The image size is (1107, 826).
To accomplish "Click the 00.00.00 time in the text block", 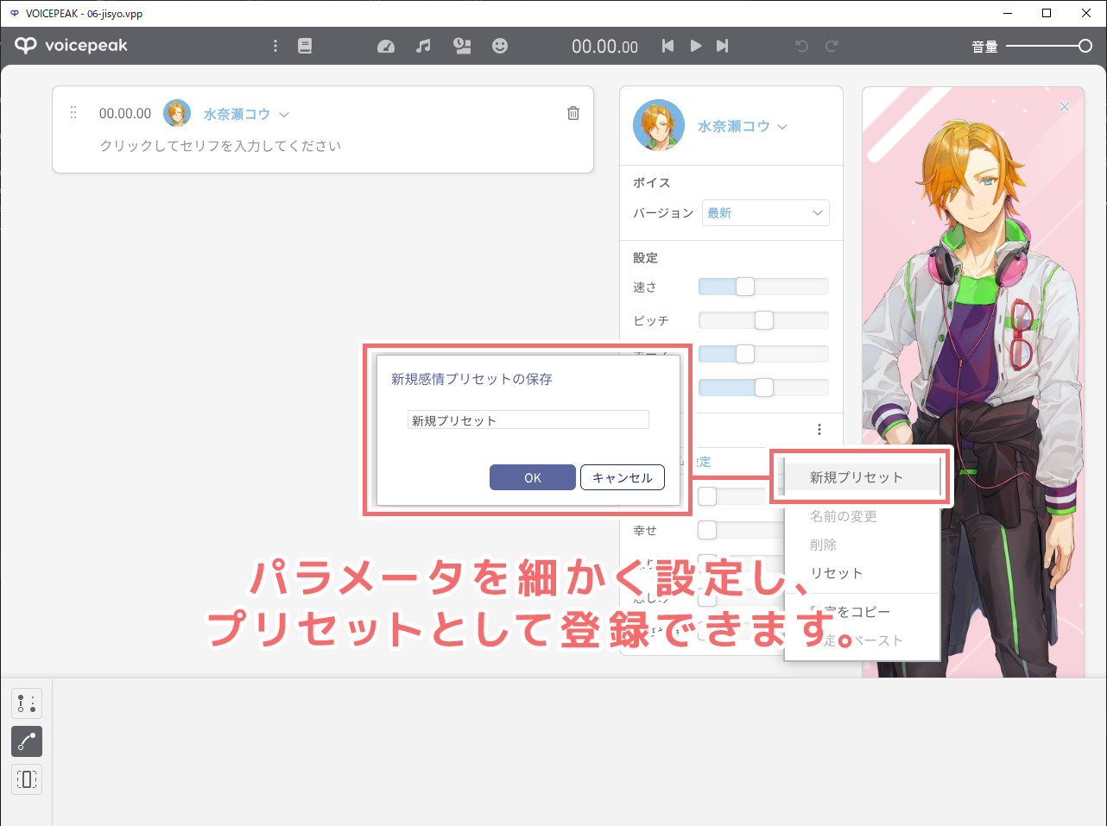I will tap(125, 113).
